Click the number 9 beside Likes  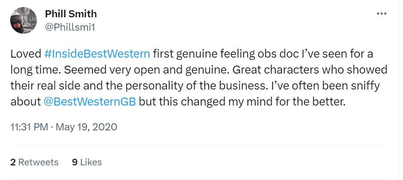point(75,162)
